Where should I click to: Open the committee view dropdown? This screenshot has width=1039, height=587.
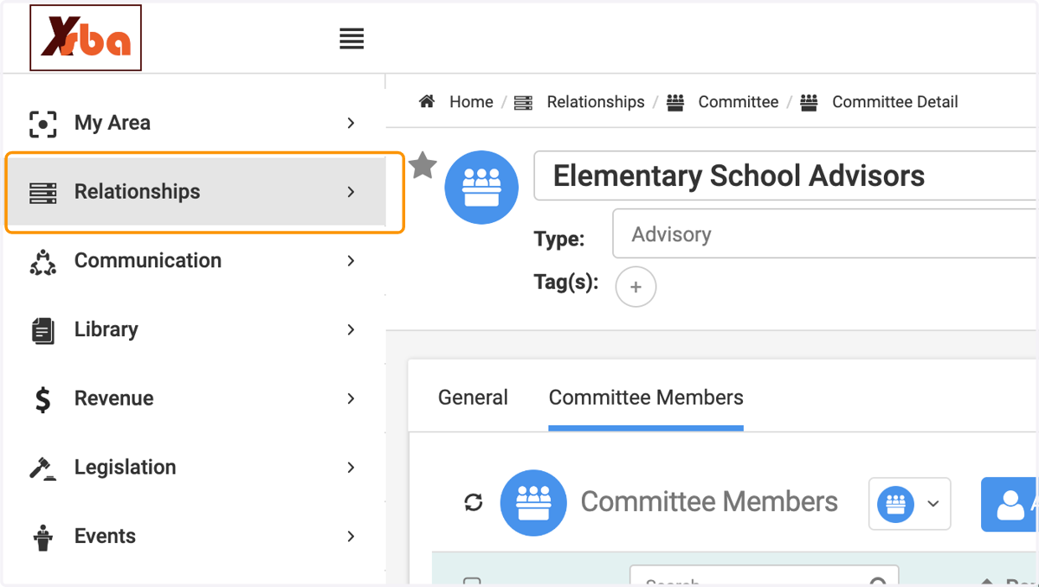(909, 503)
